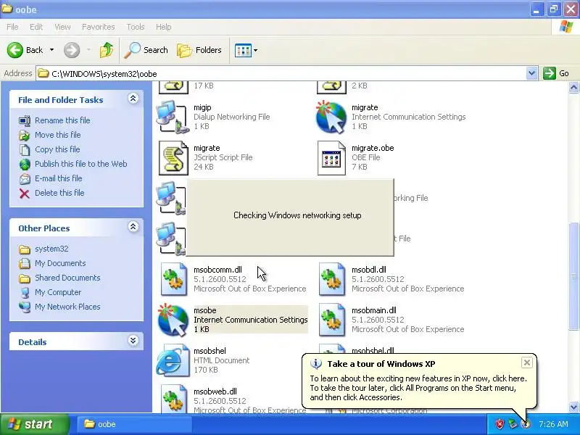The image size is (580, 435).
Task: Open My Documents from Other Places
Action: pos(60,263)
